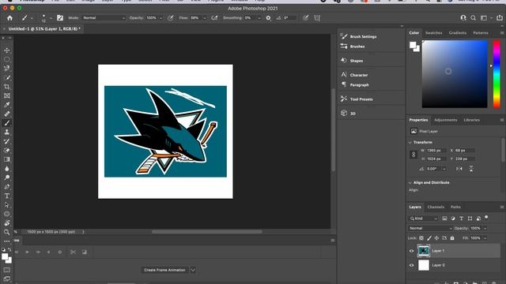Image resolution: width=506 pixels, height=284 pixels.
Task: Select the Crop tool
Action: (x=7, y=87)
